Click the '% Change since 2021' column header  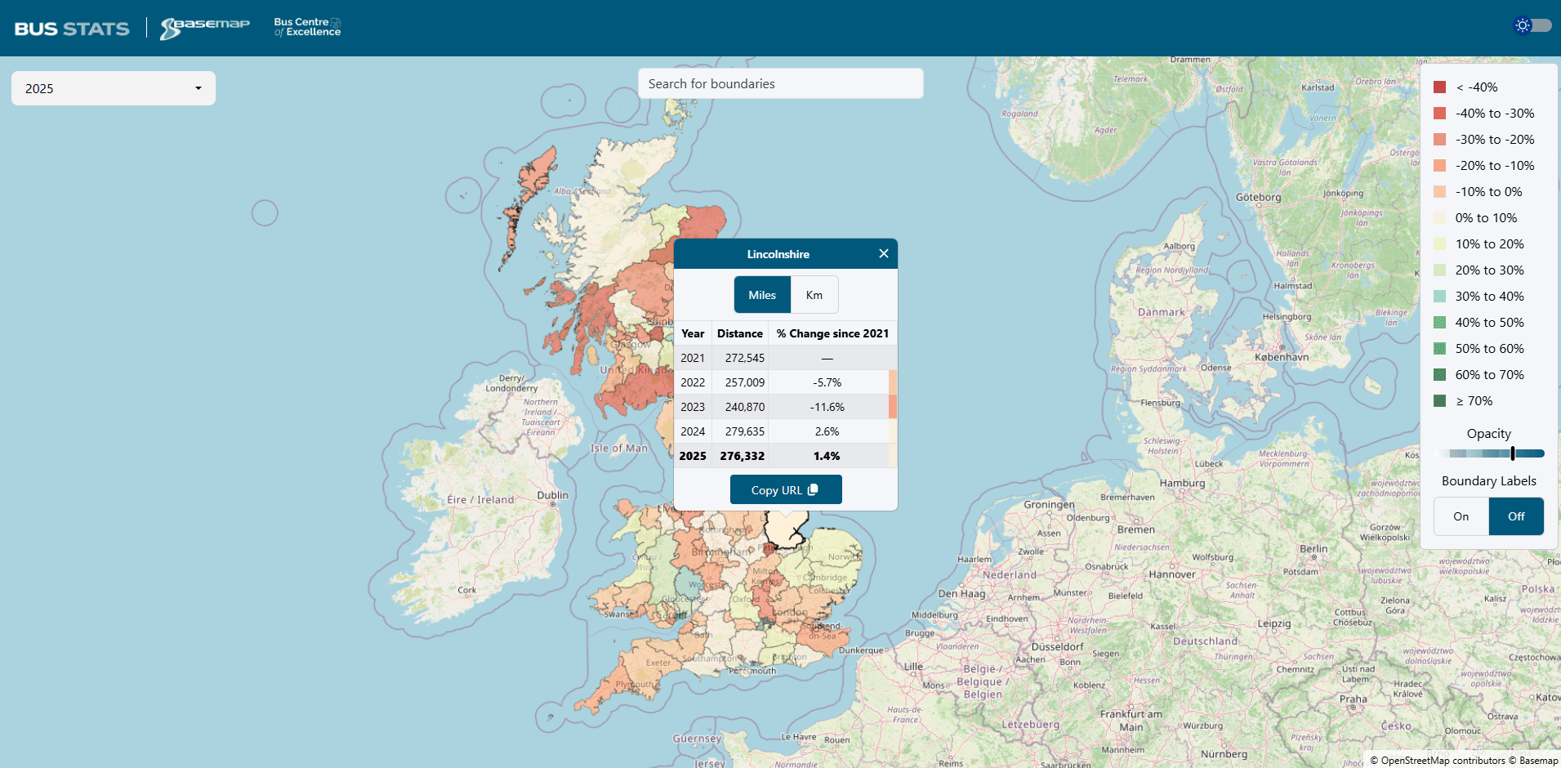[x=832, y=333]
